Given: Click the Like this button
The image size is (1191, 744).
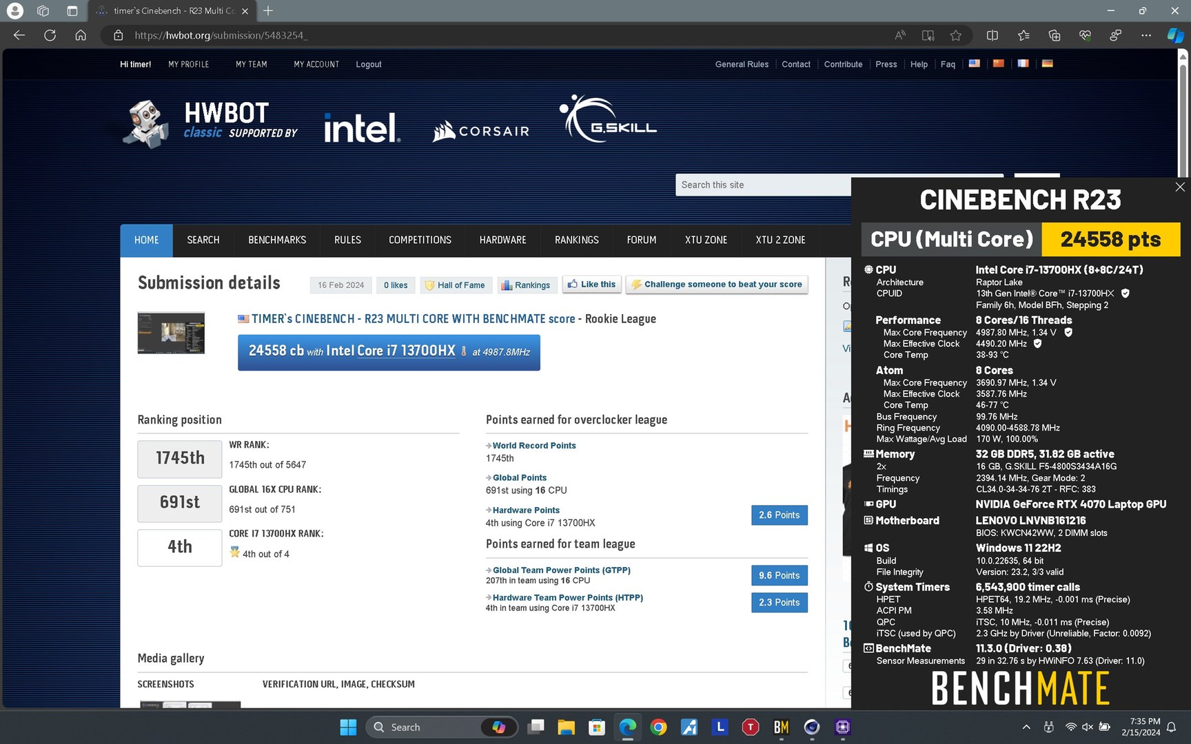Looking at the screenshot, I should (x=592, y=285).
